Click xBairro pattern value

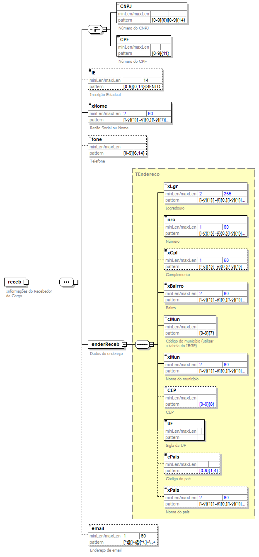223,300
